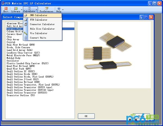Viewport: 163px width, 126px height.
Task: Open Hole Size Calculator entry
Action: (x=43, y=29)
